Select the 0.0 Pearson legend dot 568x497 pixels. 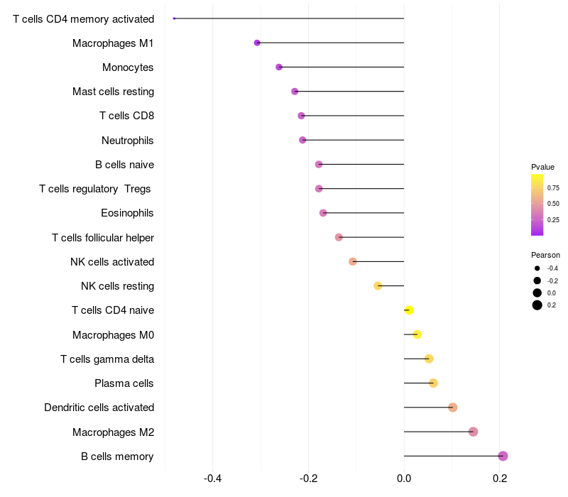coord(537,293)
